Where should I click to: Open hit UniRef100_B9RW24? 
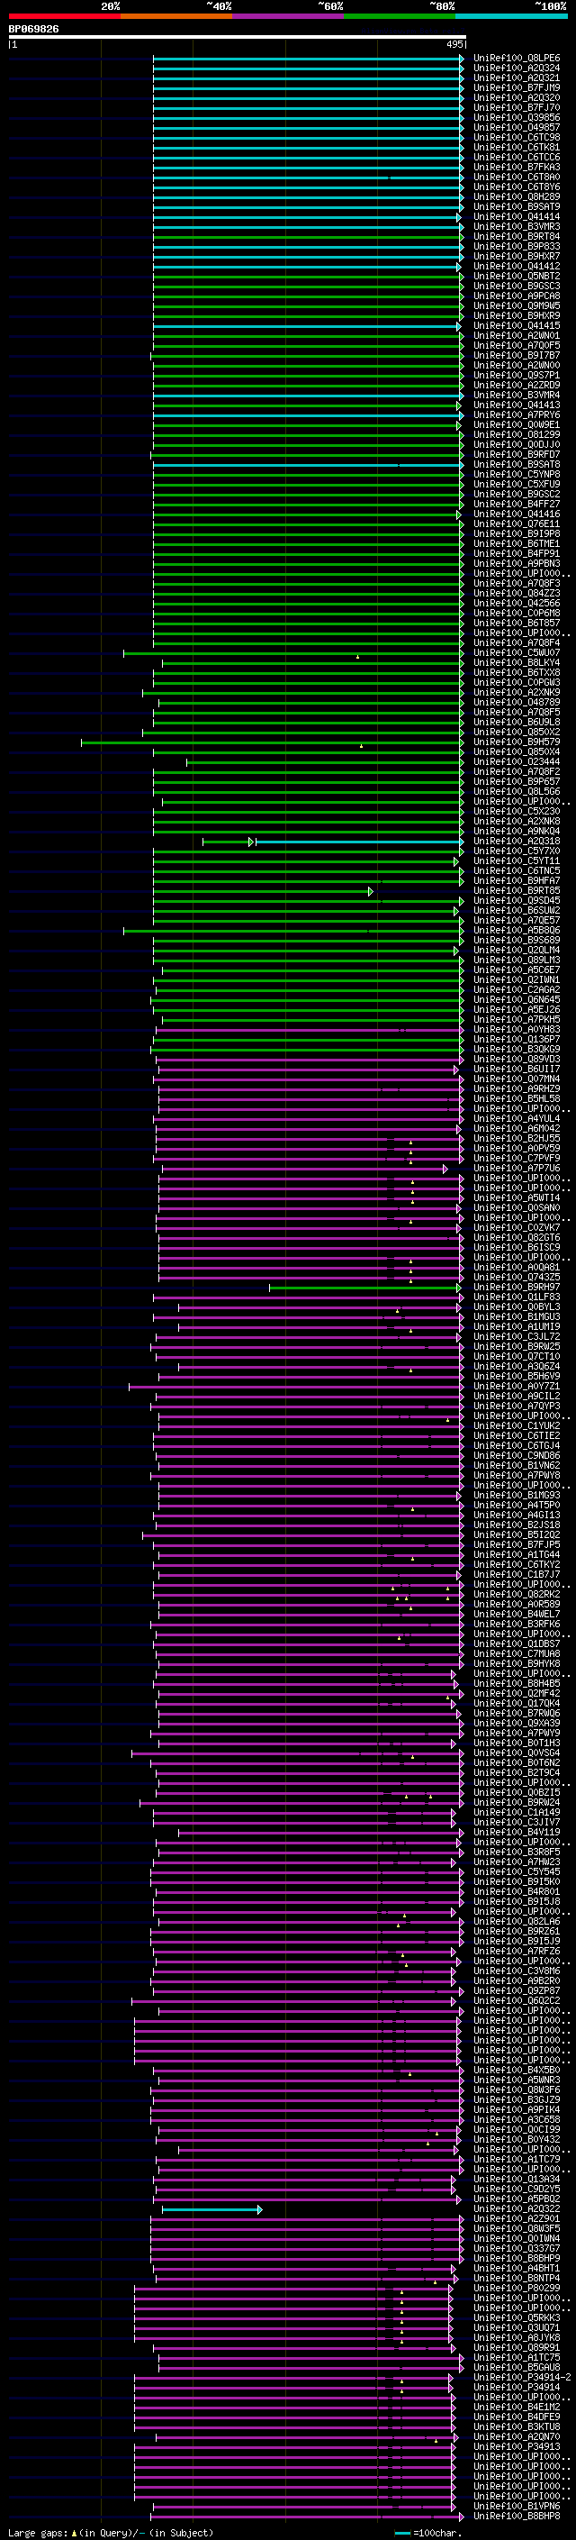(517, 1802)
